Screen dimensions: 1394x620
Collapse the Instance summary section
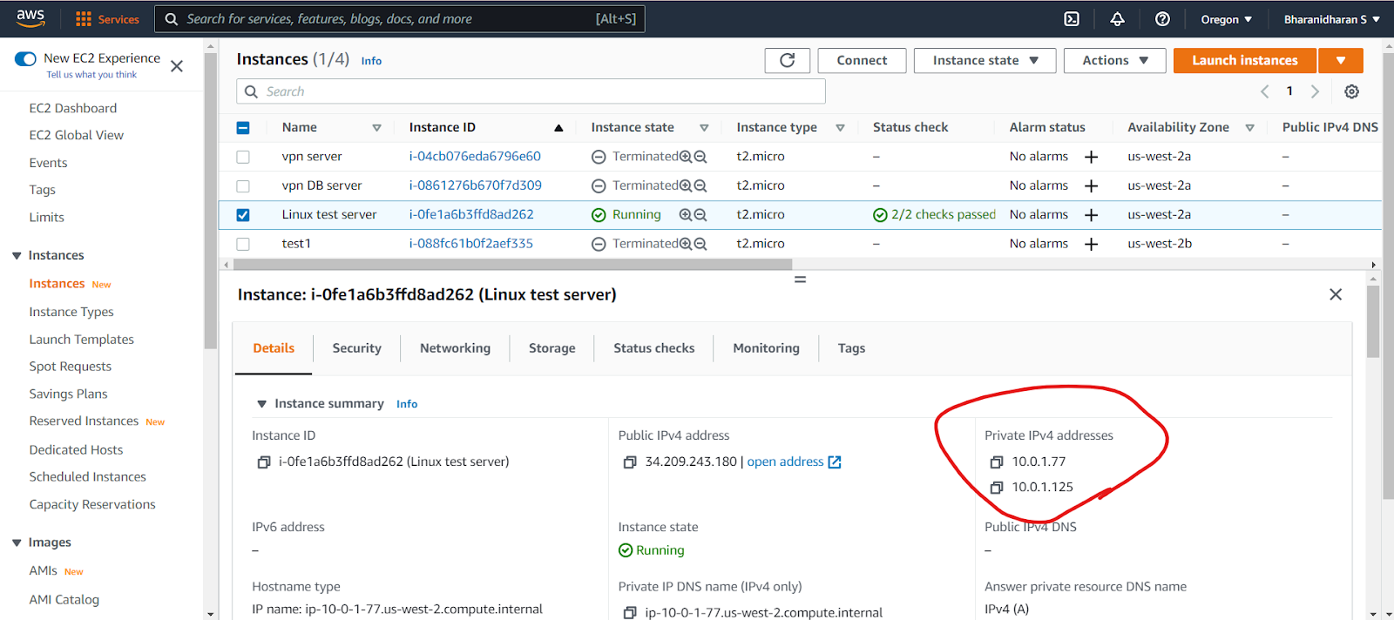[x=261, y=404]
